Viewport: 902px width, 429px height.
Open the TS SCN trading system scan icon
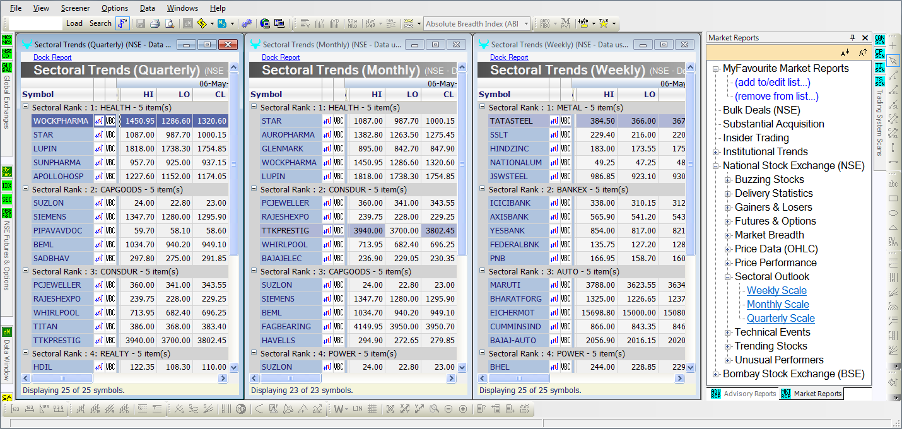[880, 81]
